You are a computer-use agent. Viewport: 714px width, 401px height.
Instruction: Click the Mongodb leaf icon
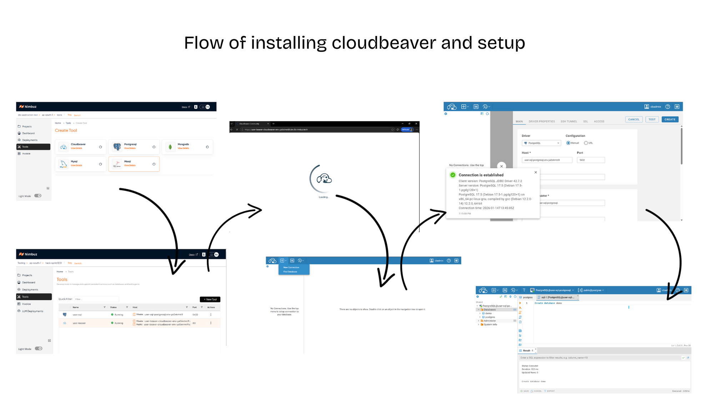170,147
